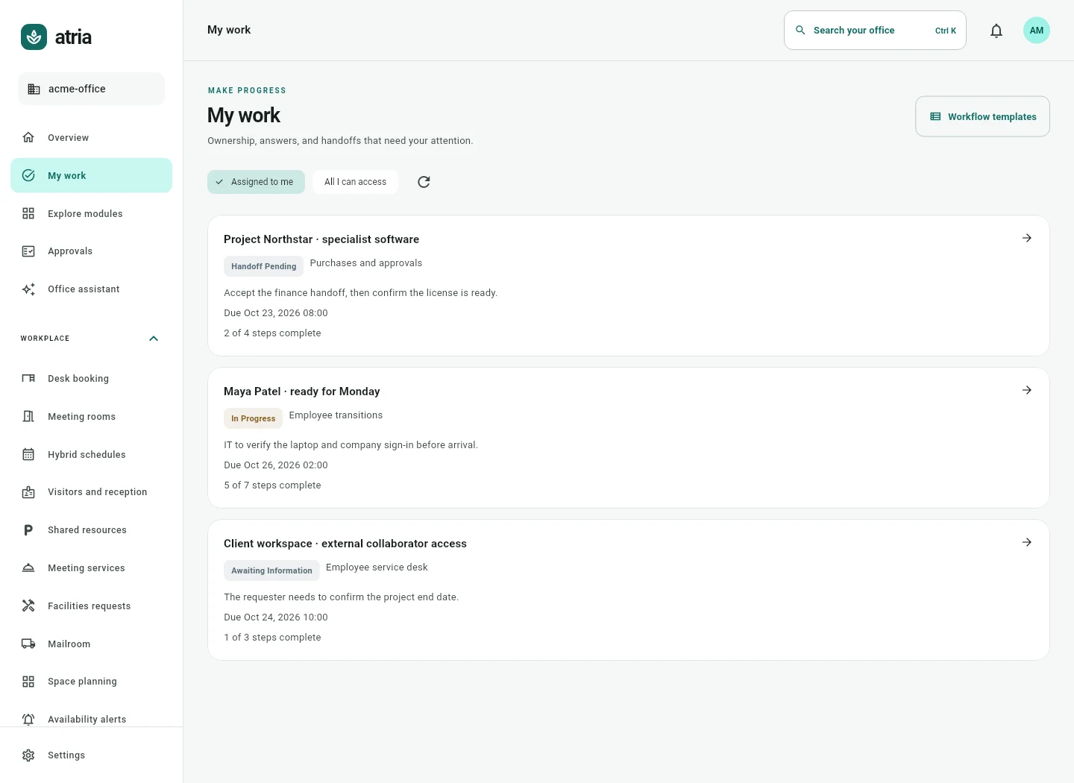Click the Settings gear icon
Image resolution: width=1074 pixels, height=783 pixels.
pos(28,755)
